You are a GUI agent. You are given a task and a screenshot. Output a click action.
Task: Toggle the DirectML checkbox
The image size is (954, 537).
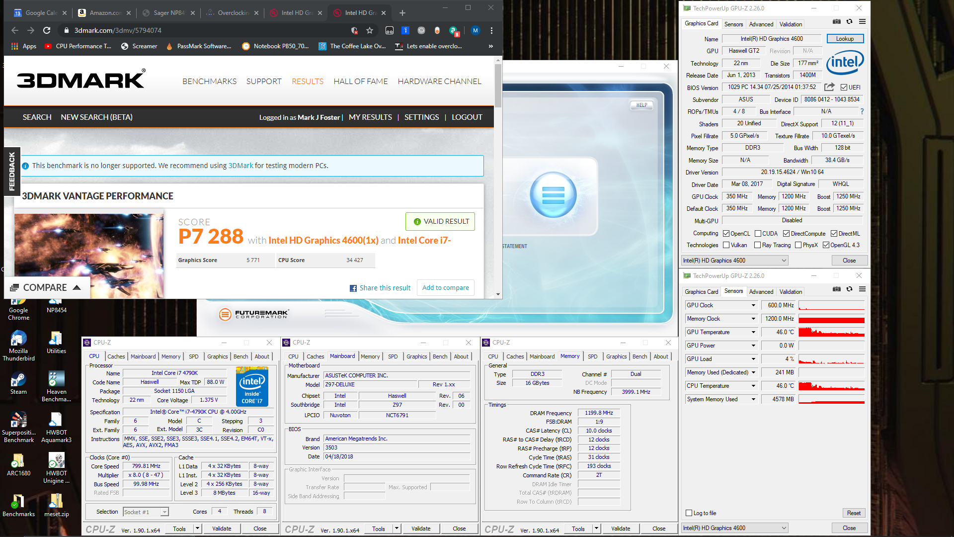pos(834,234)
